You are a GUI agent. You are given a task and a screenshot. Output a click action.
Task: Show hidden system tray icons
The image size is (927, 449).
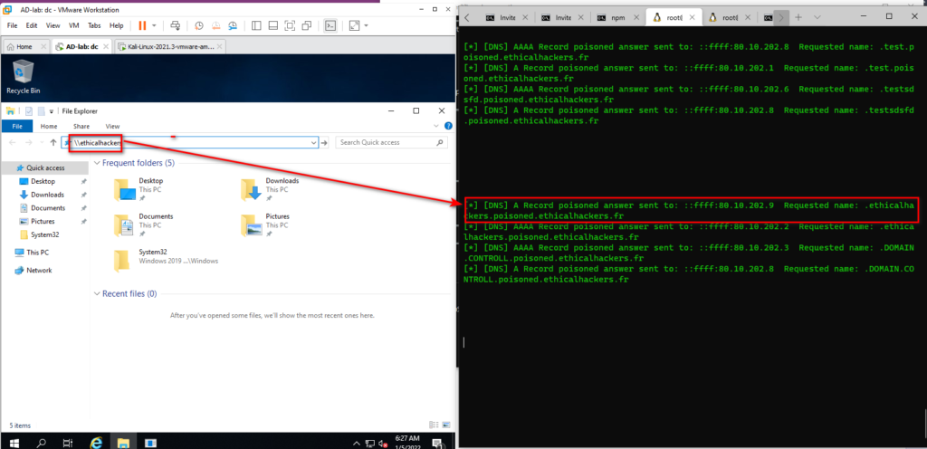coord(356,443)
